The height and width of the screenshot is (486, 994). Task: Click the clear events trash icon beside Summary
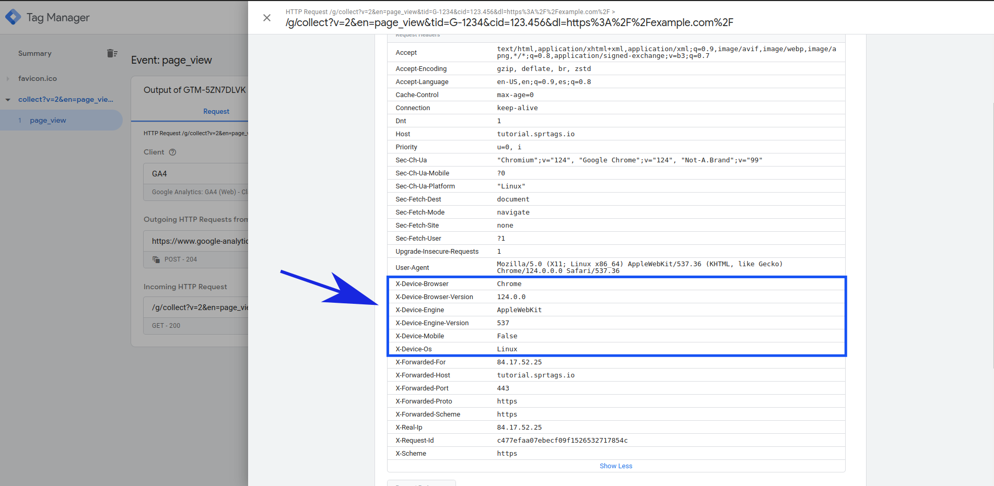pos(112,53)
